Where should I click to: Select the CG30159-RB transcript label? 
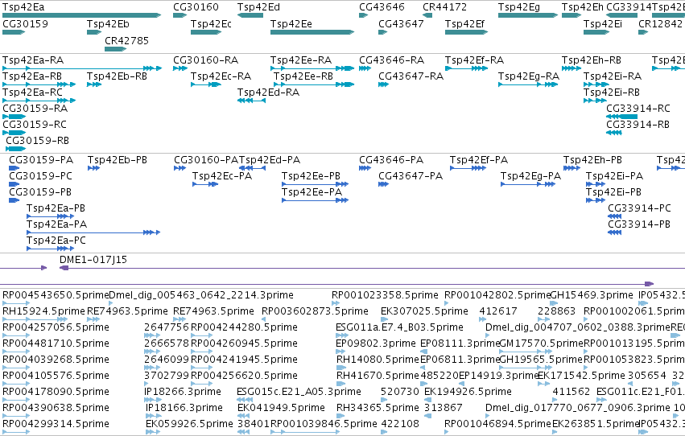coord(37,141)
